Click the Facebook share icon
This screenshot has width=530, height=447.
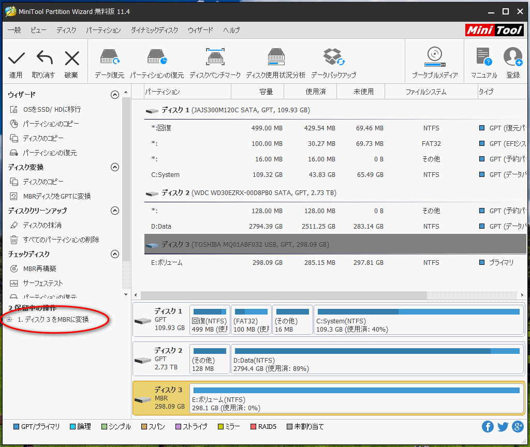488,427
